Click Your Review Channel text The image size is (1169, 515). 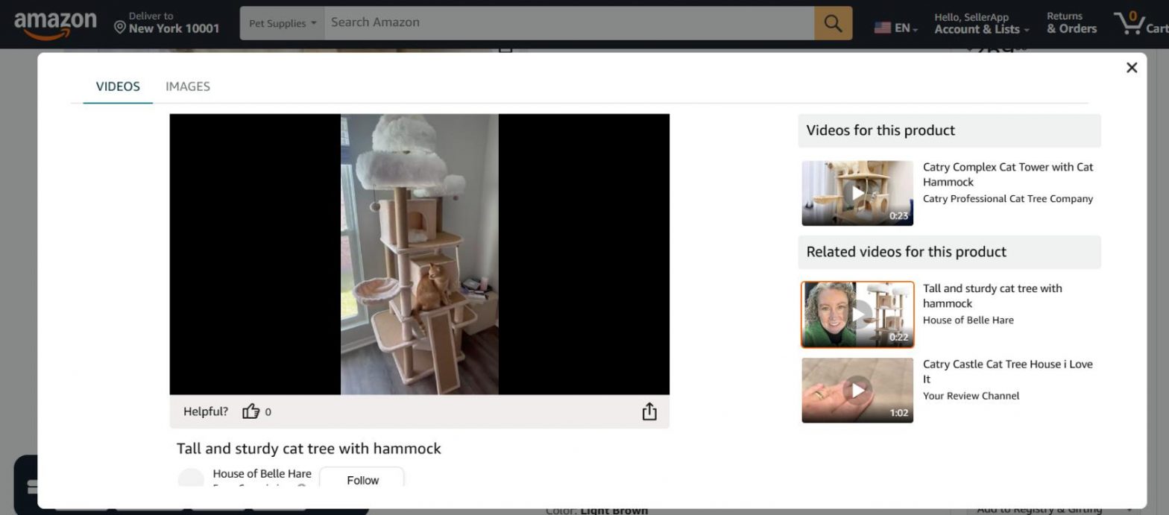[x=971, y=396]
